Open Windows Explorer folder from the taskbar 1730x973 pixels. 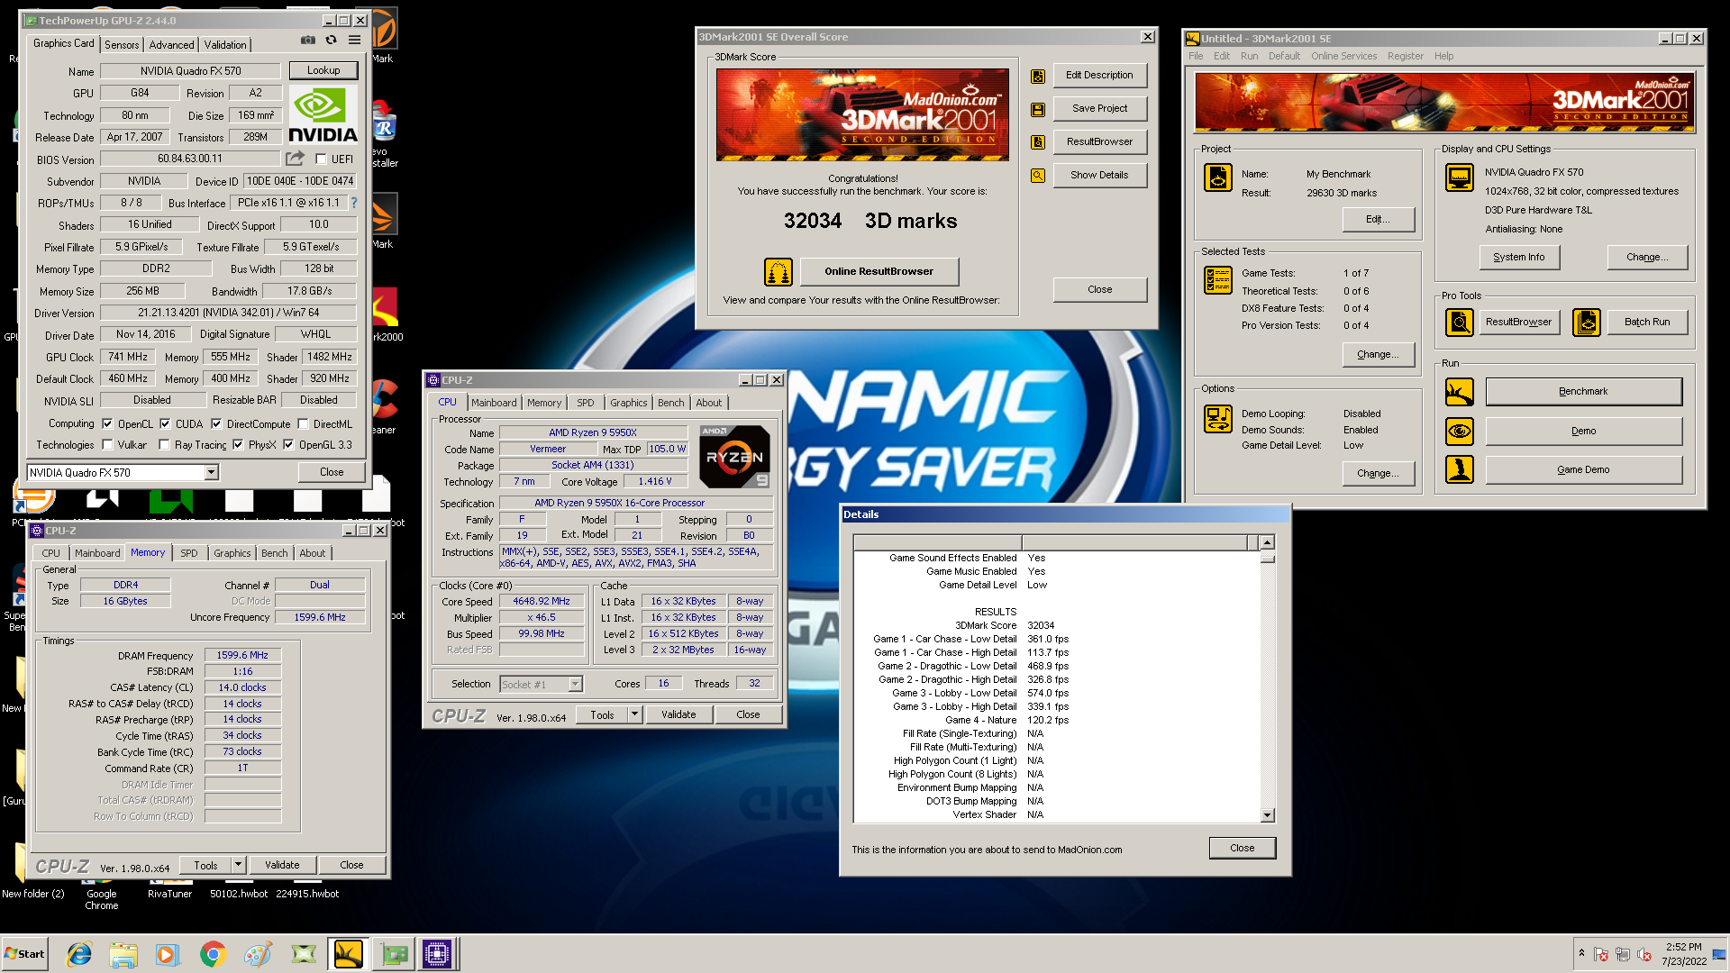tap(123, 954)
